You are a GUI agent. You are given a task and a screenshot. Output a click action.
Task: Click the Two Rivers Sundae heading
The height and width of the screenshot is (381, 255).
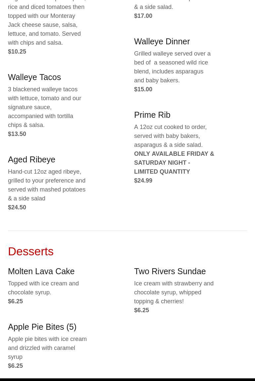(x=170, y=272)
